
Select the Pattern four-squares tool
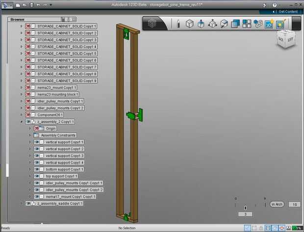click(x=247, y=24)
